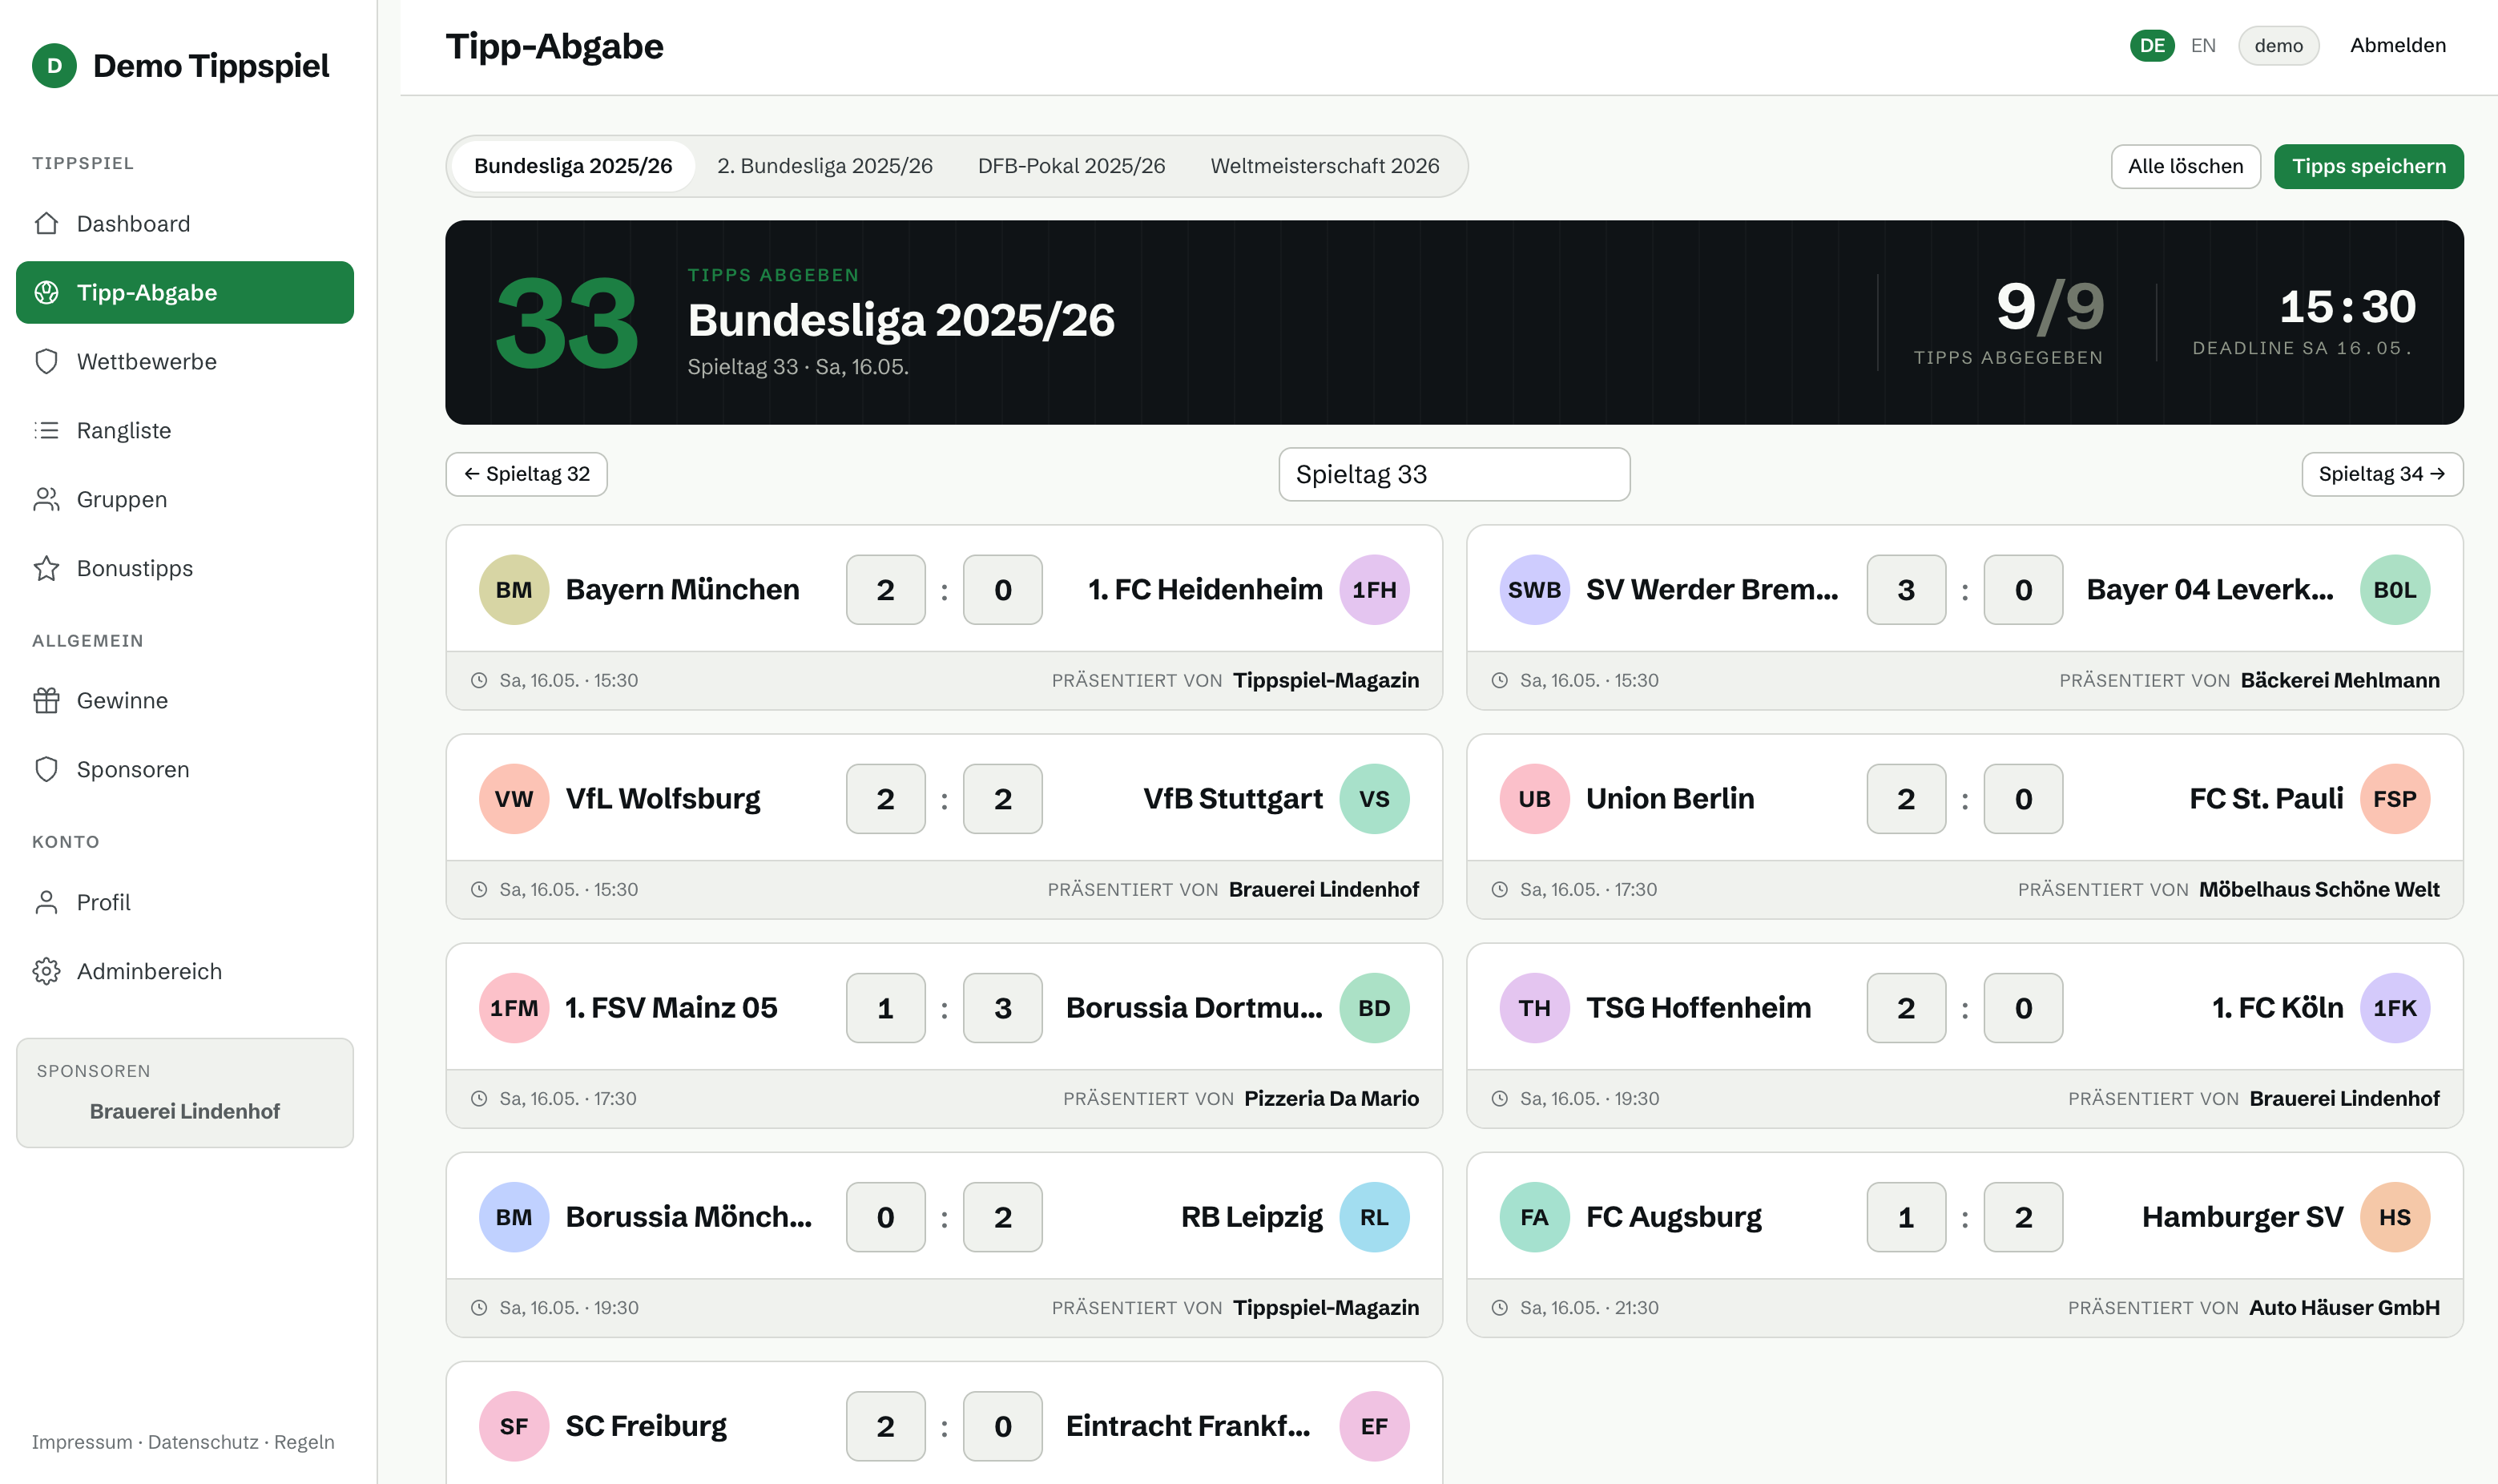Click Möbelhaus Schöne Welt sponsor name
Image resolution: width=2498 pixels, height=1484 pixels.
click(x=2319, y=890)
